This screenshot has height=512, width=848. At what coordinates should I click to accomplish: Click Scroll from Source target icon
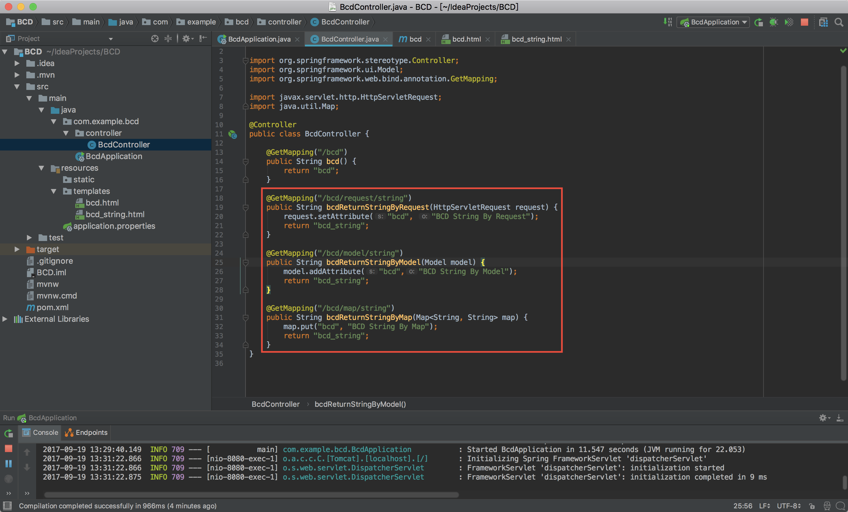pos(155,39)
